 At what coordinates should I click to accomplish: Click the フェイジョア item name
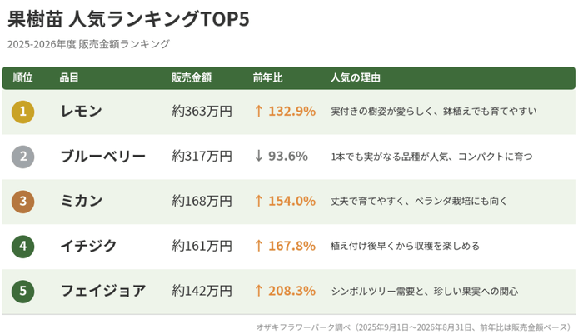tap(103, 291)
